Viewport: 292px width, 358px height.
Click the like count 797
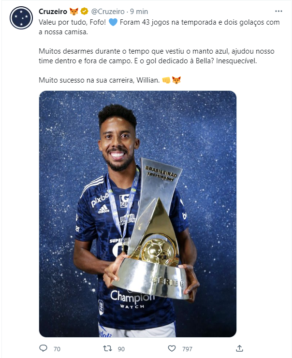pos(187,349)
